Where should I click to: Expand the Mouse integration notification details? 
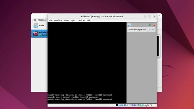pos(150,30)
